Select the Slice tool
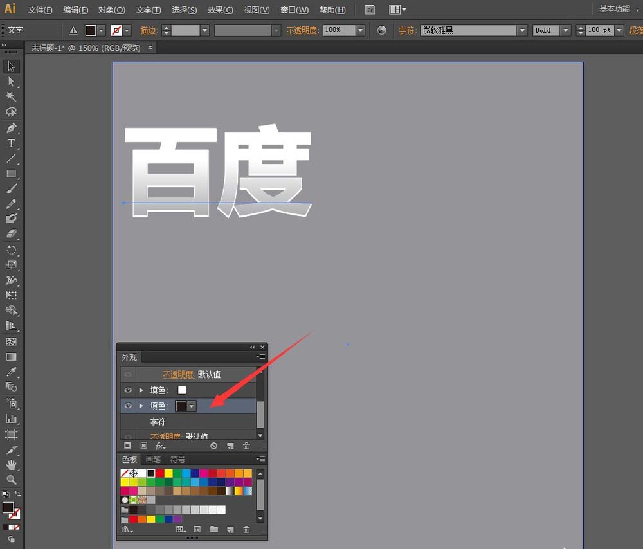The height and width of the screenshot is (549, 643). point(11,450)
